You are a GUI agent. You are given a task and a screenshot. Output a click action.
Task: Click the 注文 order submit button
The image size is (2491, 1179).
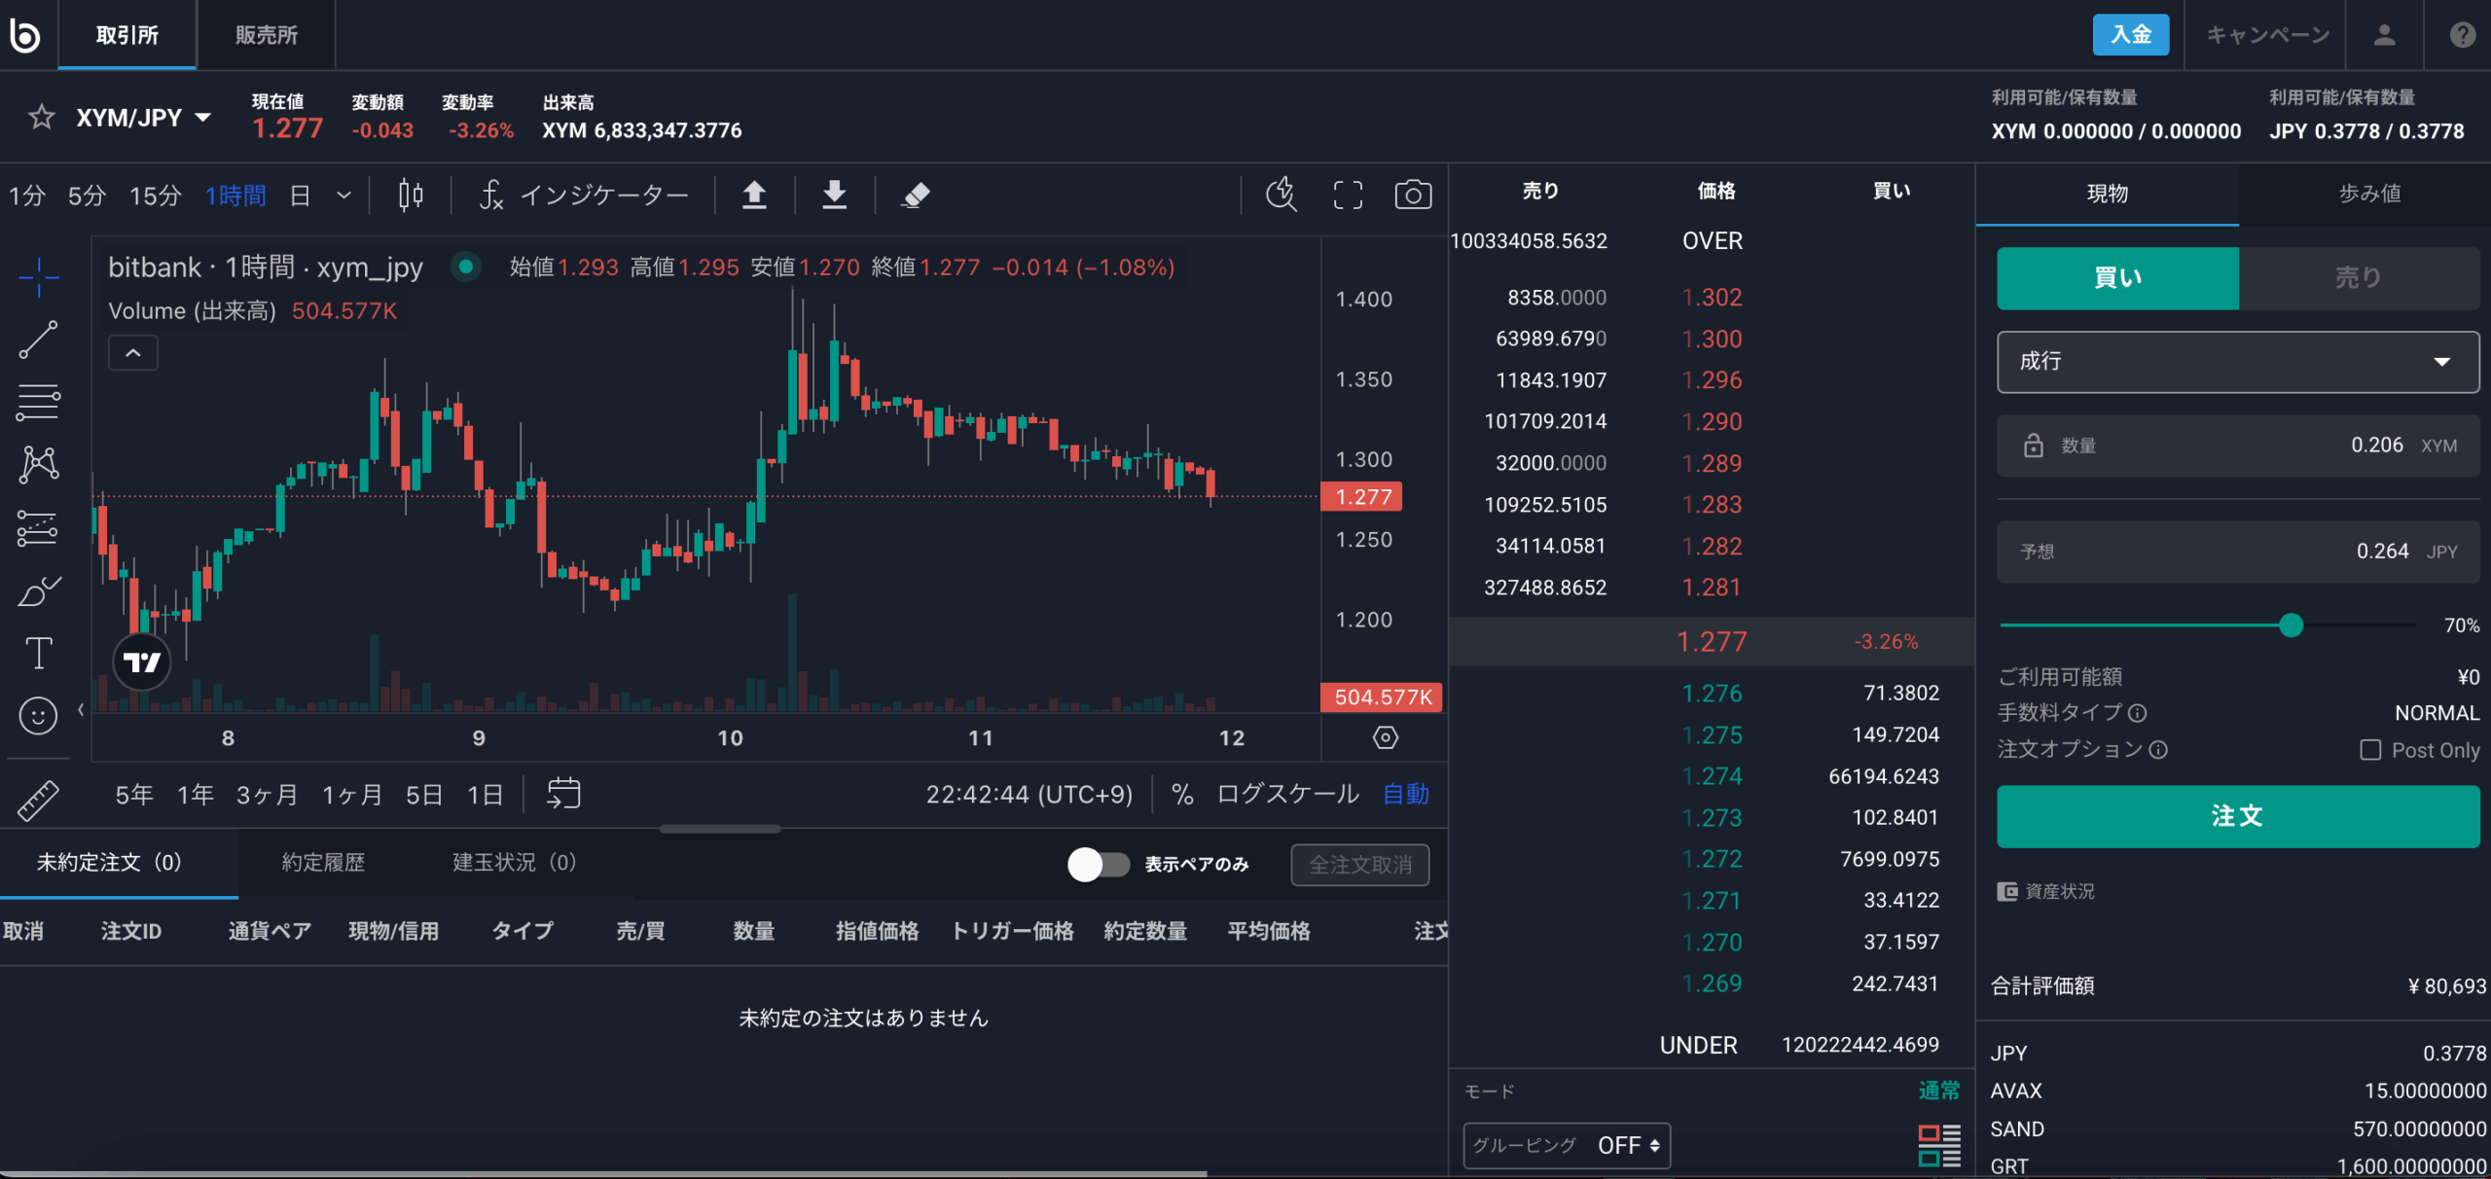tap(2238, 816)
